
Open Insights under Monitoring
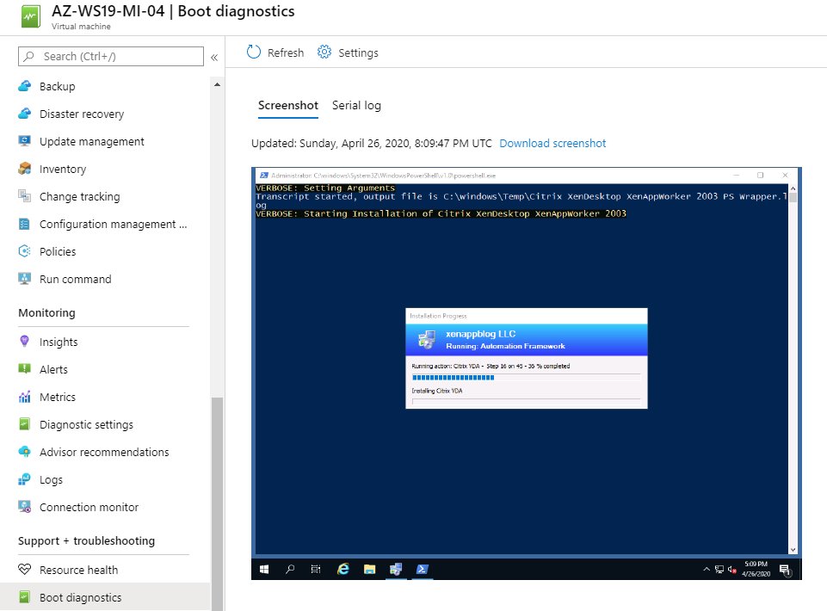point(59,342)
